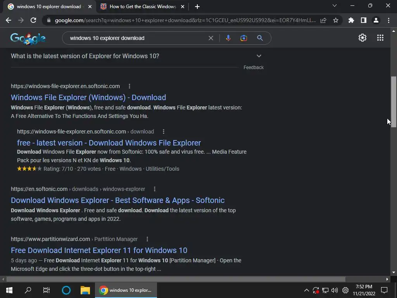Open the network icon in the tray
The image size is (397, 298).
(x=325, y=290)
